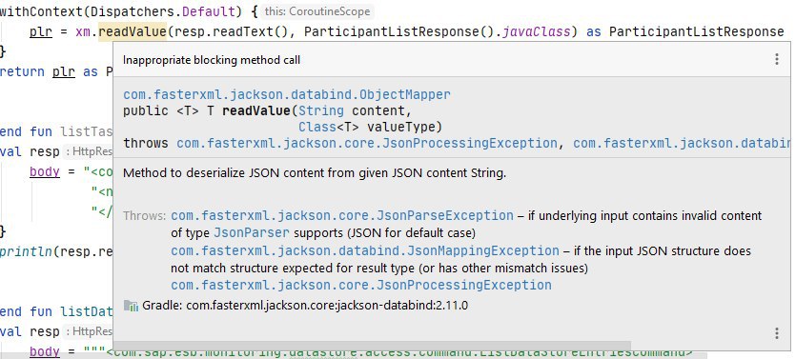
Task: Click the 'return plr as' statement
Action: tap(49, 72)
